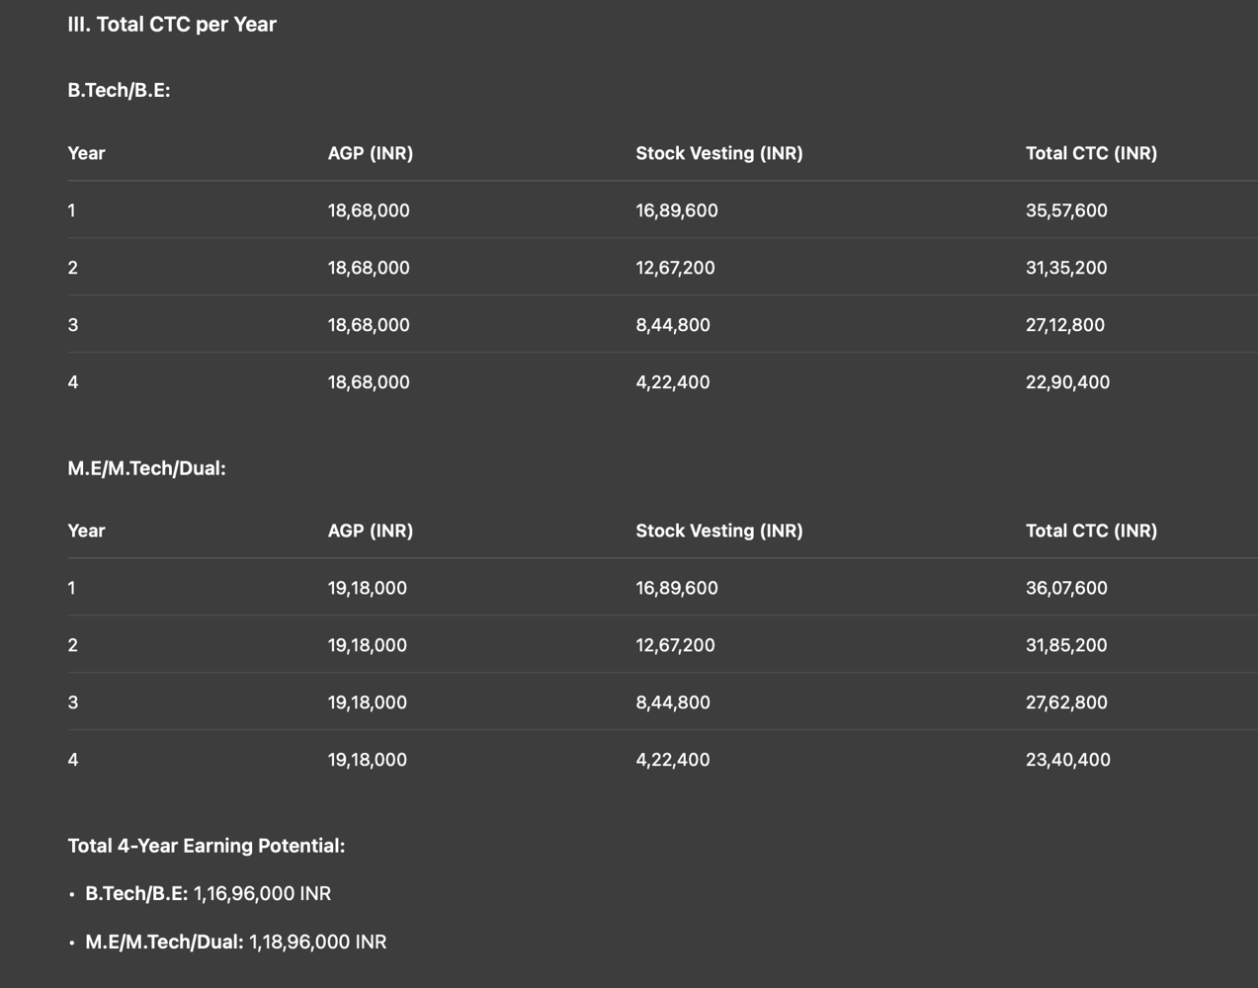Select Total CTC value 27,62,800

(x=1066, y=702)
